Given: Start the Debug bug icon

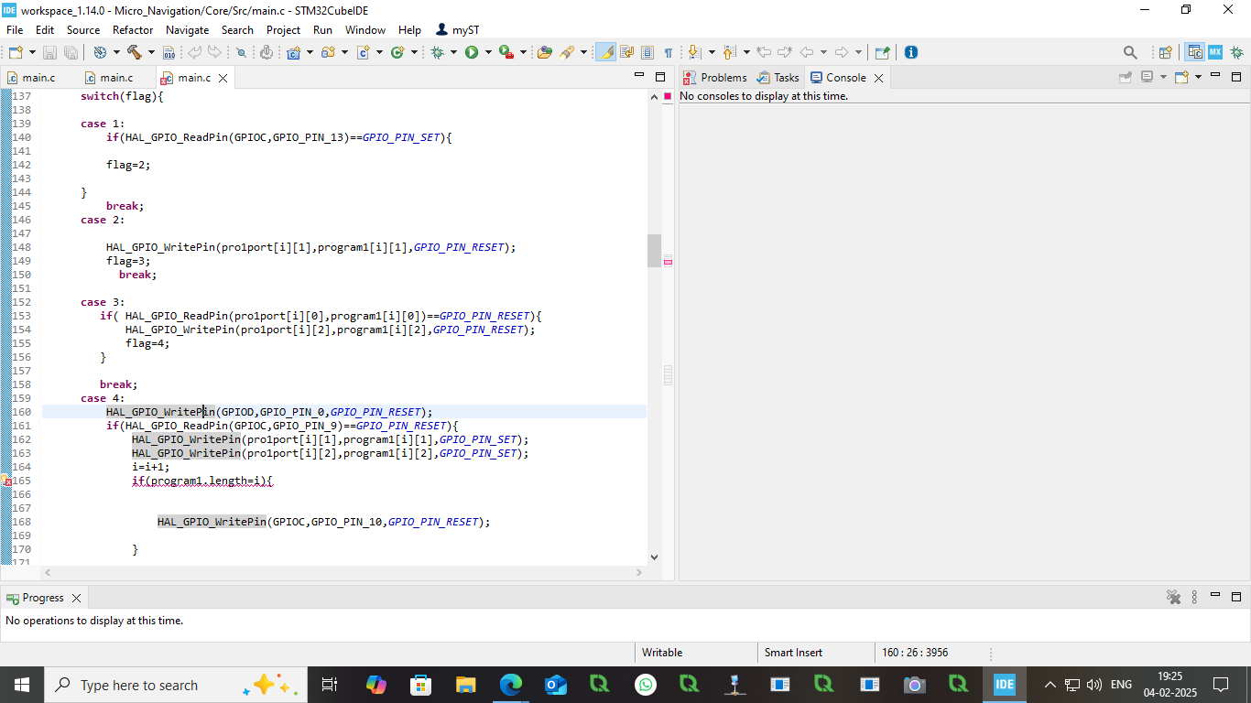Looking at the screenshot, I should pos(438,52).
